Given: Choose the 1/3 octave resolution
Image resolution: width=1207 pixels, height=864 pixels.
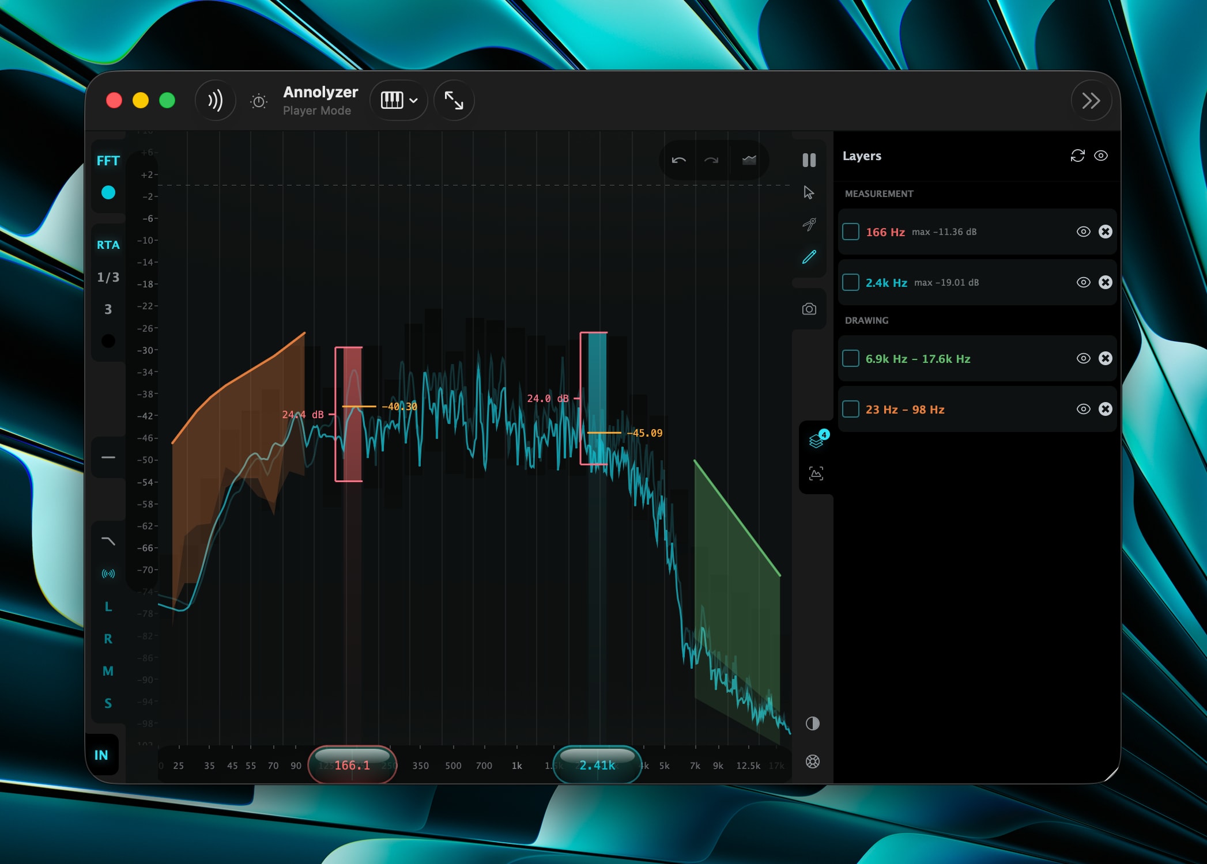Looking at the screenshot, I should 108,277.
